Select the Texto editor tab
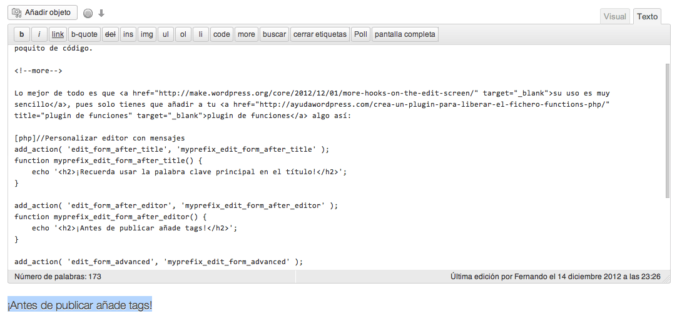Viewport: 677px width, 326px height. pos(647,17)
